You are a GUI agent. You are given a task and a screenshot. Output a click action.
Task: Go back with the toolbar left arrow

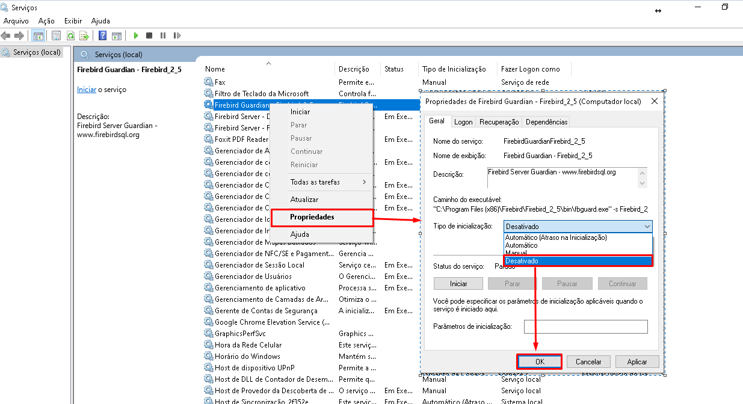click(x=6, y=35)
